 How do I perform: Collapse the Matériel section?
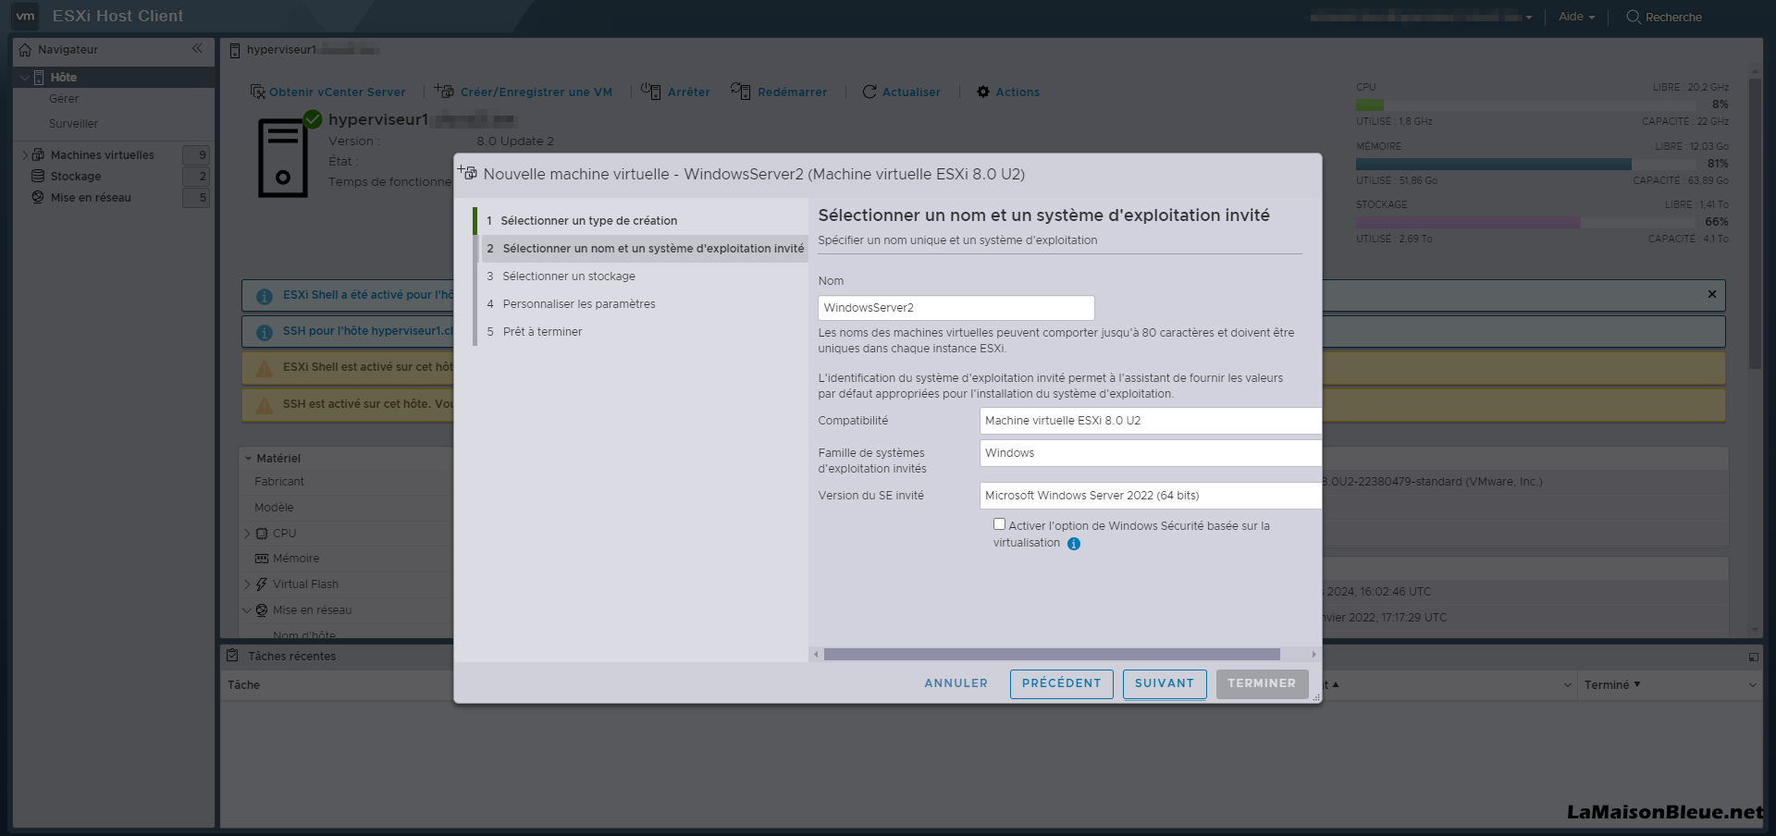[248, 459]
